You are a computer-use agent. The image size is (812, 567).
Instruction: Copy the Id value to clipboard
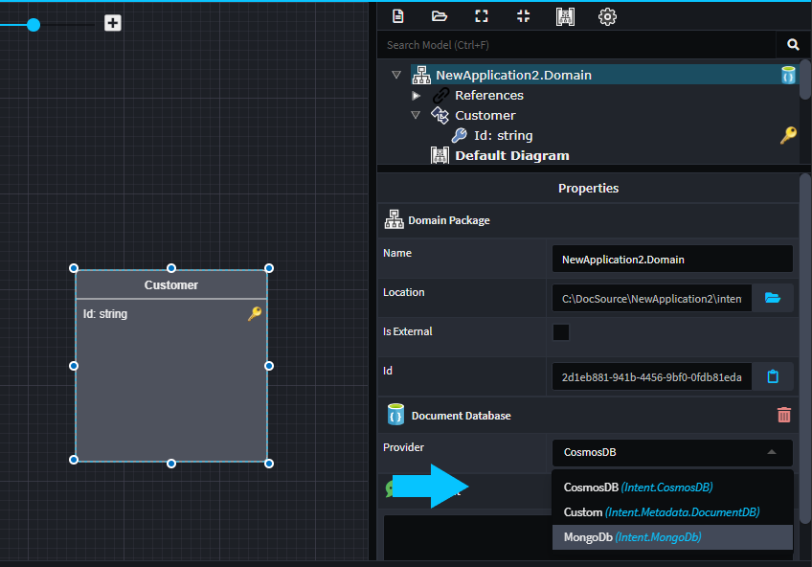[x=773, y=377]
